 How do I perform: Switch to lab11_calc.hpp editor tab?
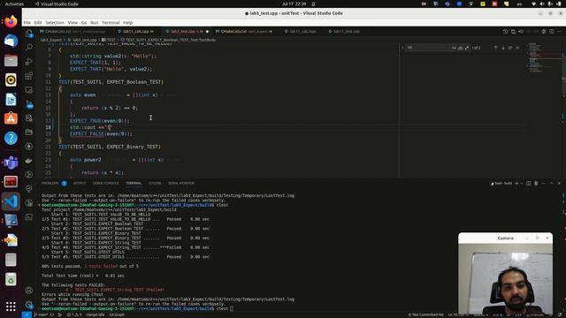point(301,32)
